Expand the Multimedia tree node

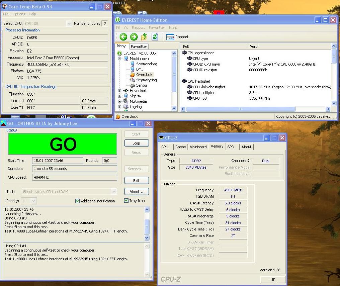pos(119,101)
